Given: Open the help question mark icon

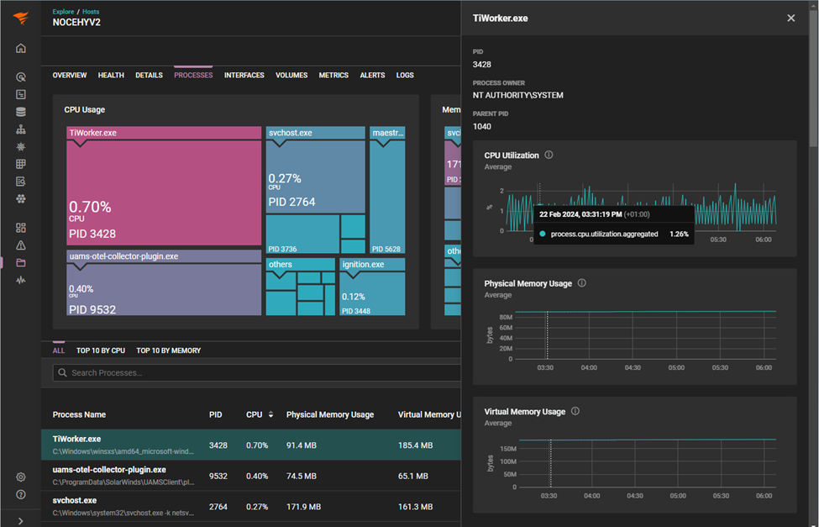Looking at the screenshot, I should [x=21, y=494].
